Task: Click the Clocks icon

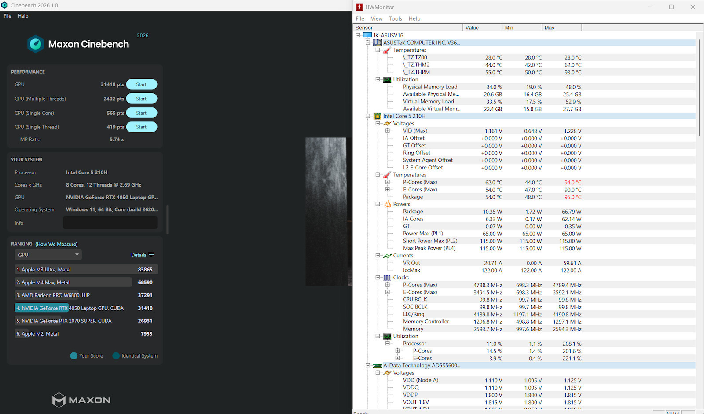Action: click(x=387, y=278)
